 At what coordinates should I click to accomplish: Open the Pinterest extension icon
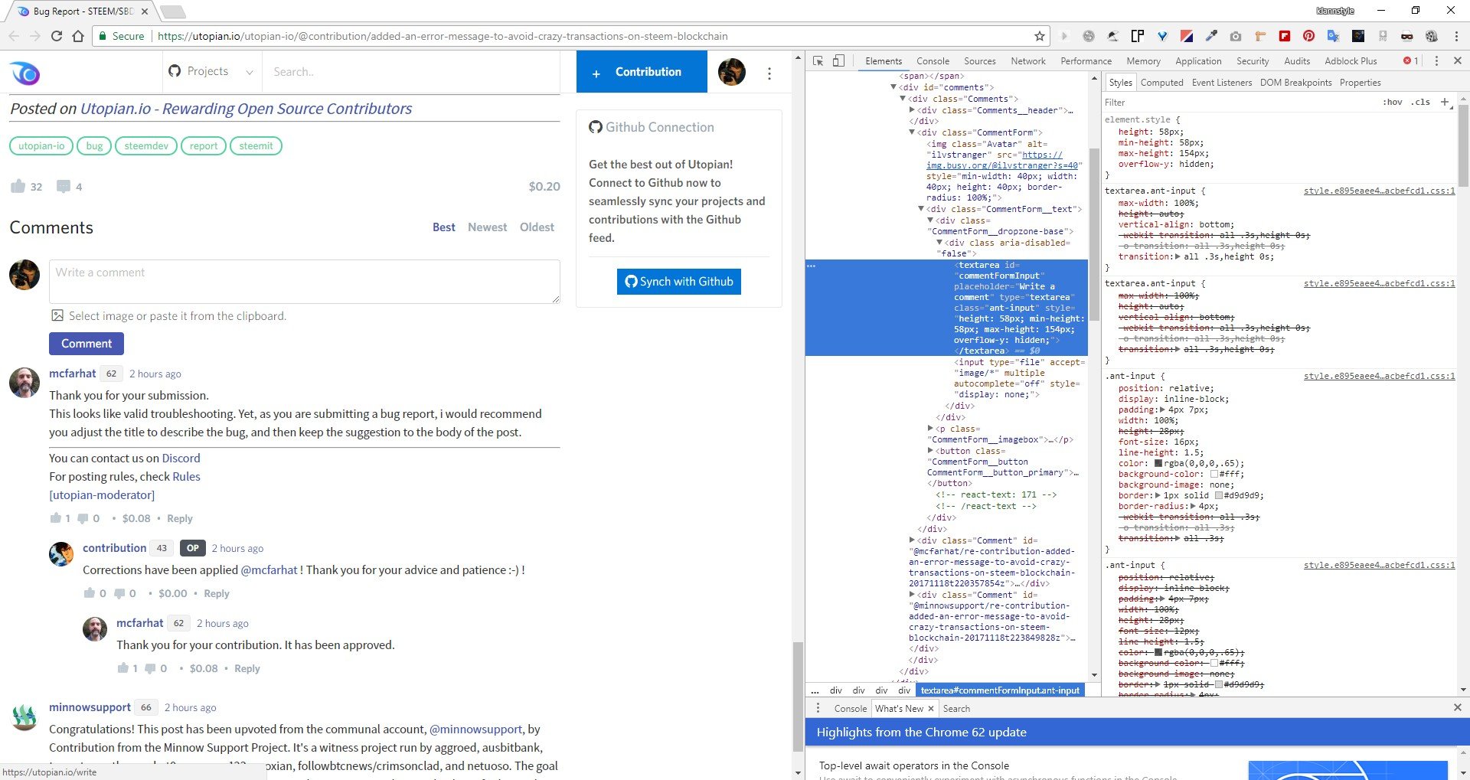1308,36
